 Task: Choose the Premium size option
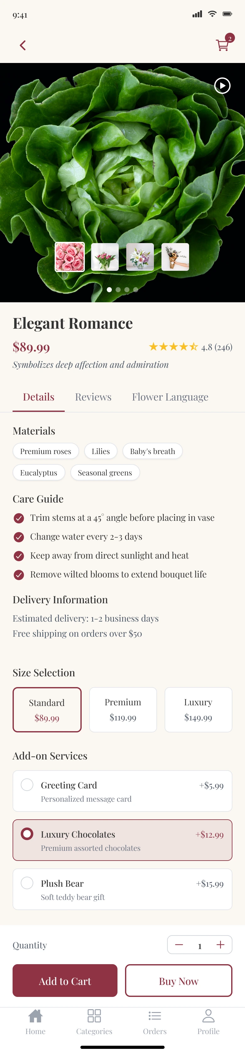coord(123,709)
